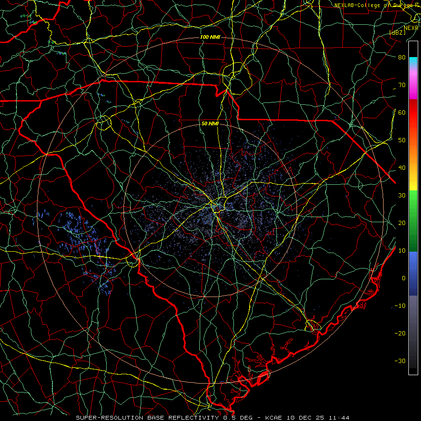
Task: Click "SUPER-RESOLUTION BASE REFLECTIVITY" in the caption
Action: (146, 418)
